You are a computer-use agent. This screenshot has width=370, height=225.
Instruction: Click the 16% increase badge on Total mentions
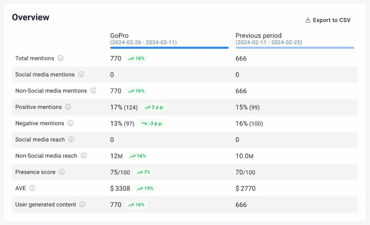coord(136,58)
